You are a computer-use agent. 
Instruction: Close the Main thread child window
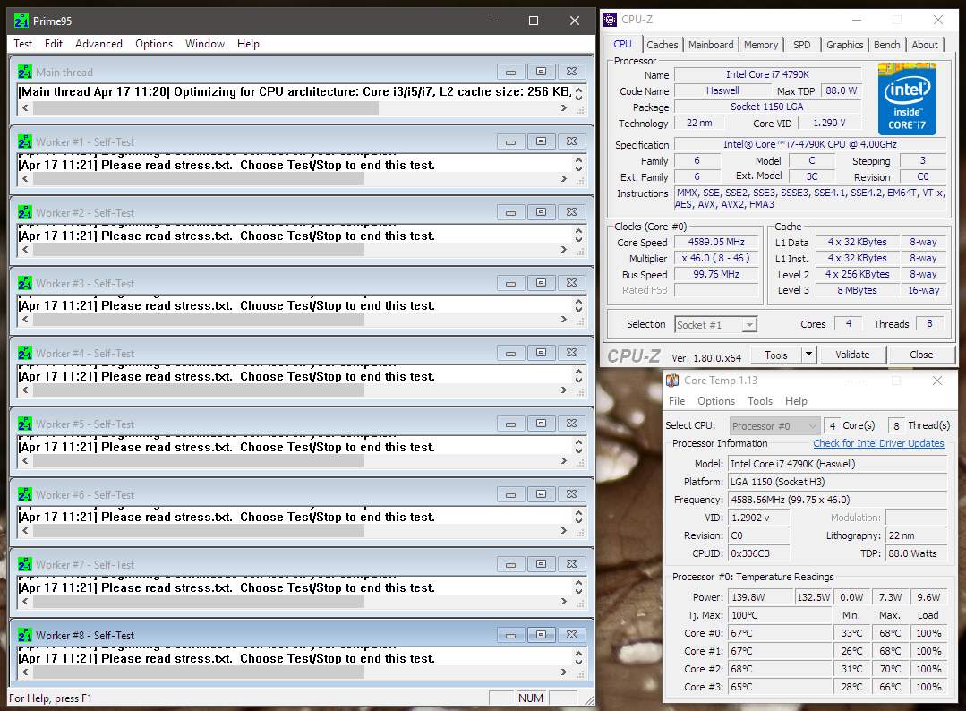tap(572, 73)
